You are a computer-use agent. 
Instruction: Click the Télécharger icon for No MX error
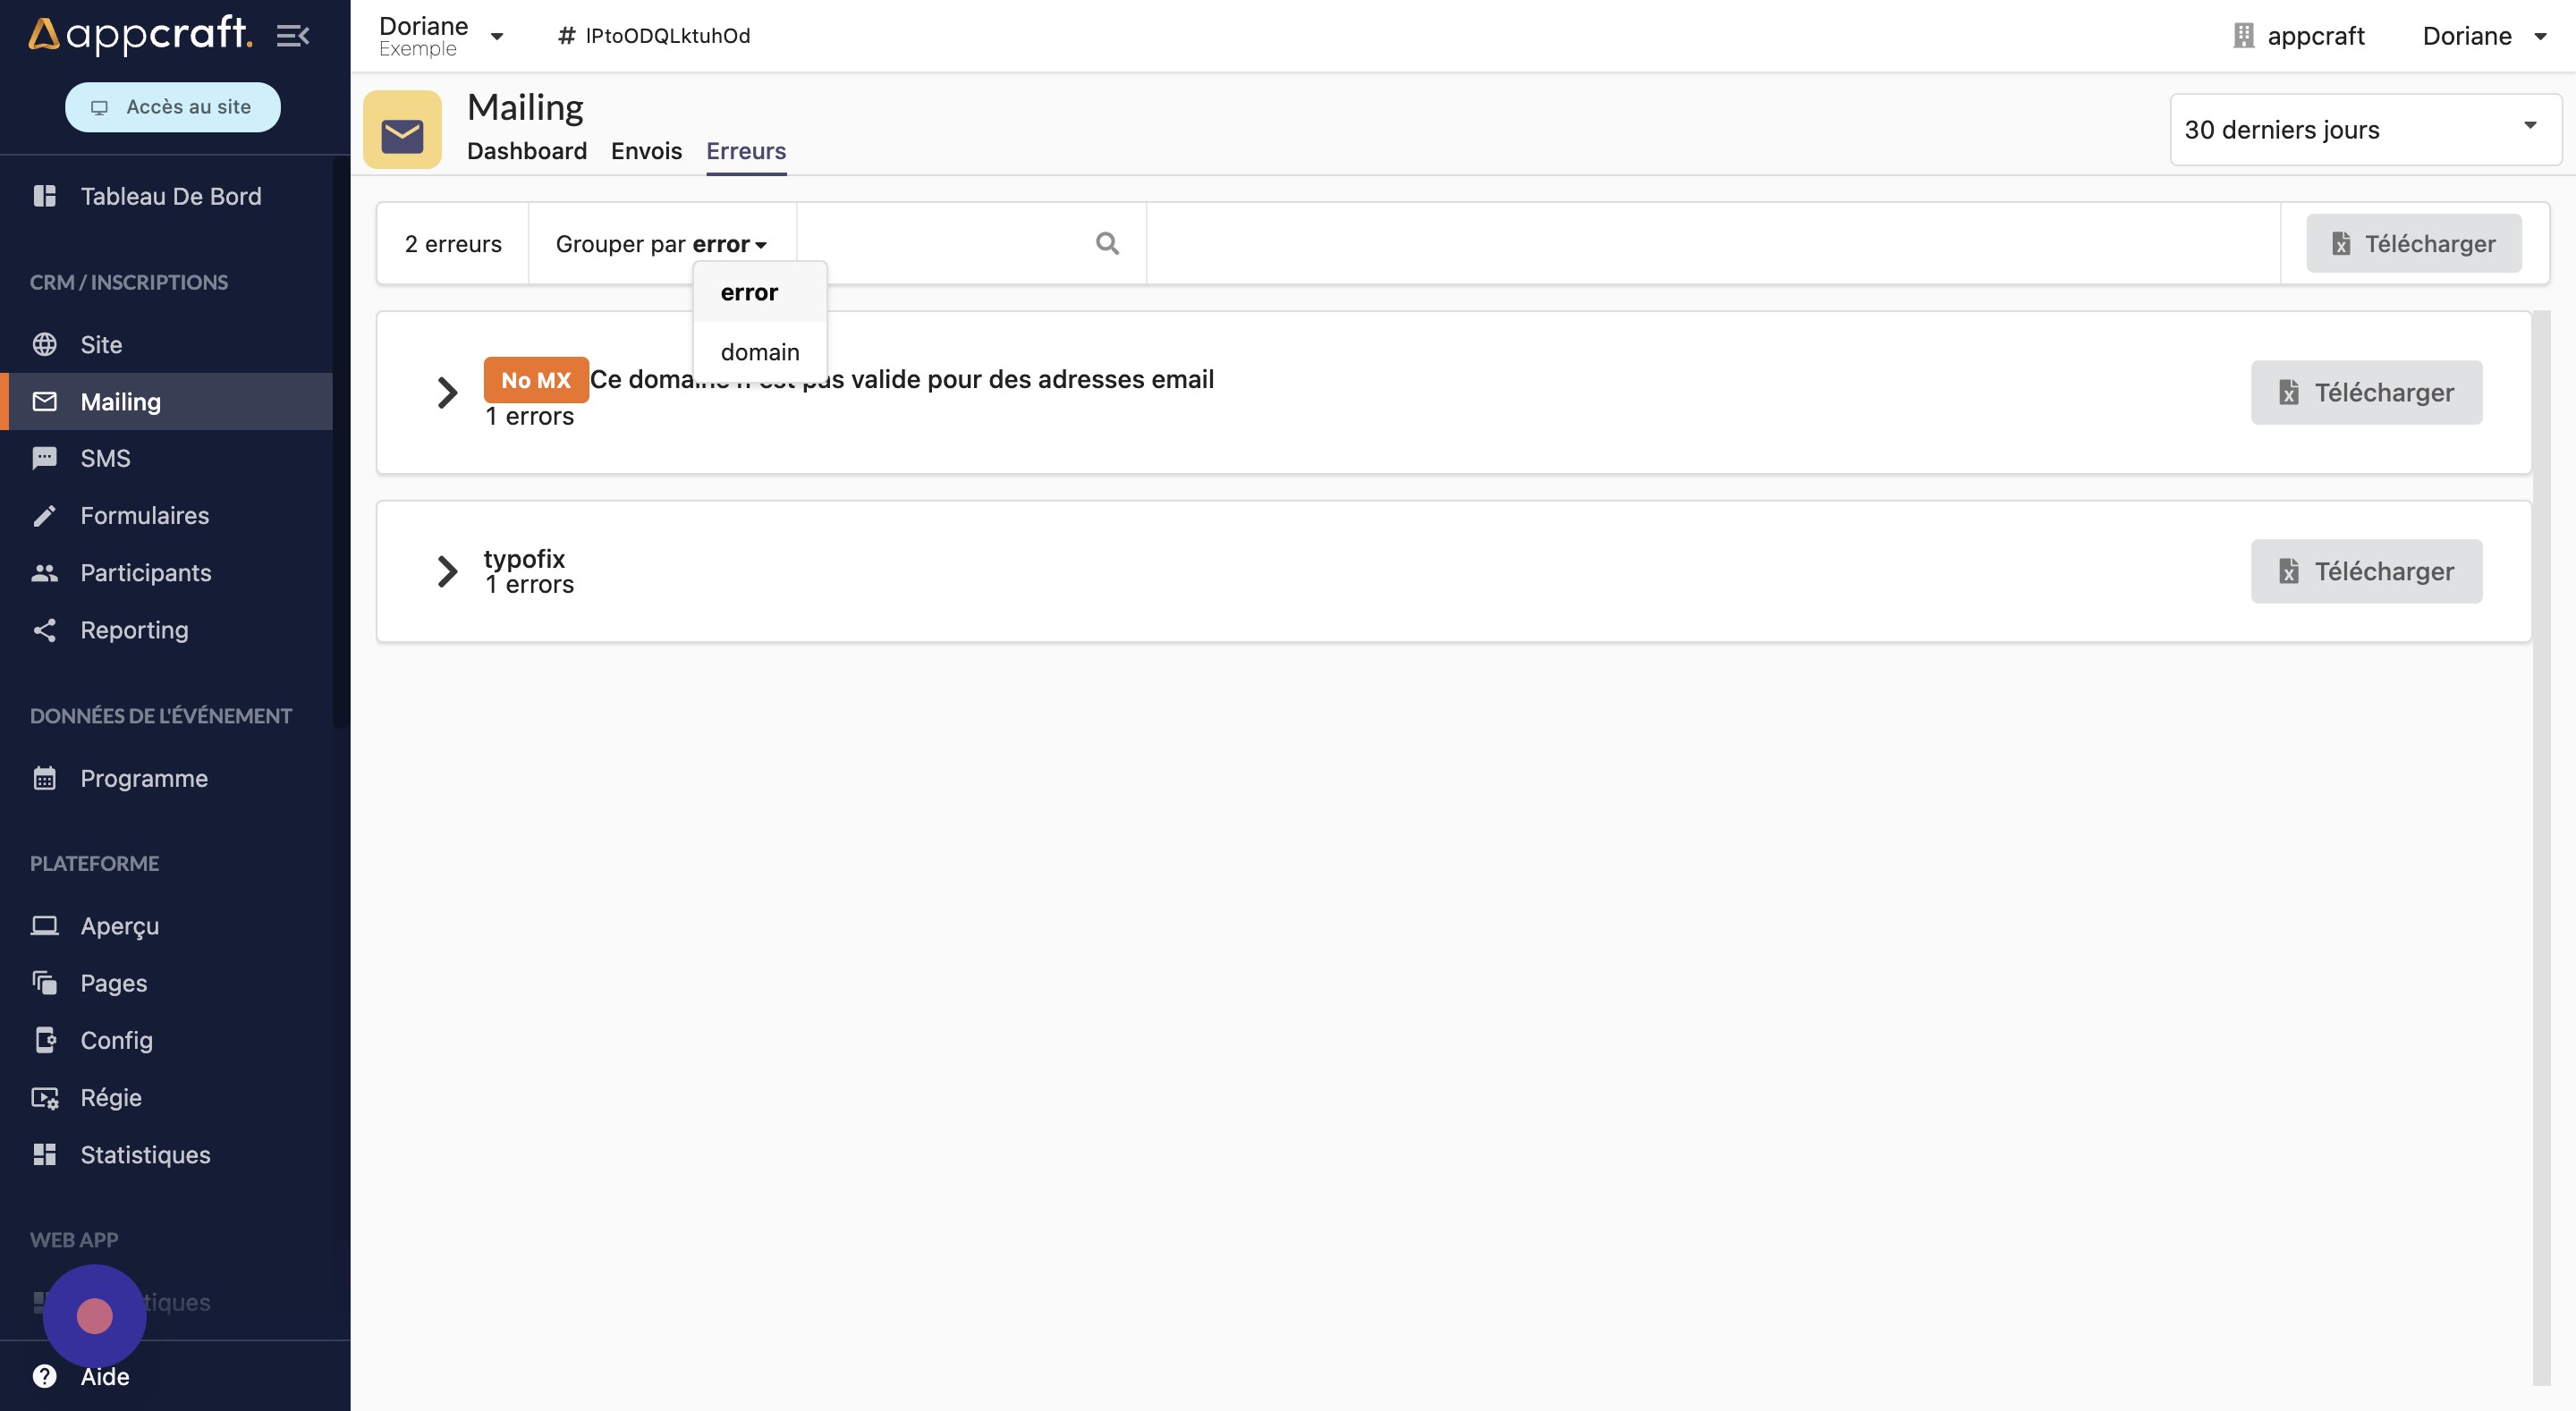click(2287, 391)
